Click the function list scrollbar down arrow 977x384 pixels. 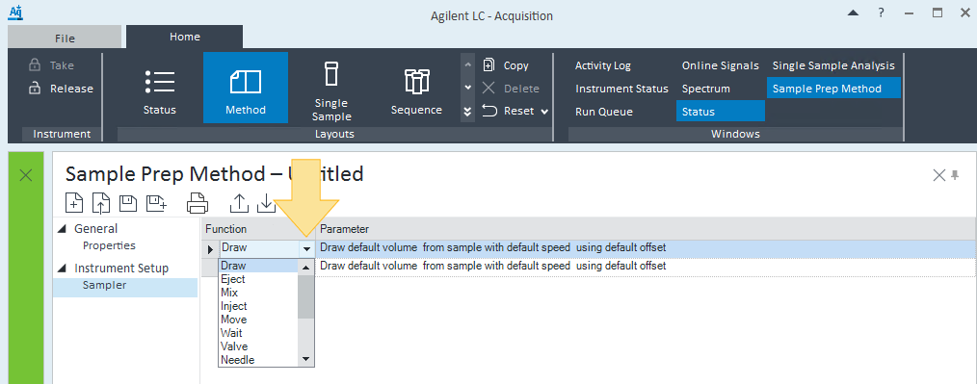tap(305, 359)
